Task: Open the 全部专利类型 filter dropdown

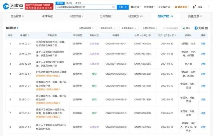Action: pyautogui.click(x=87, y=28)
